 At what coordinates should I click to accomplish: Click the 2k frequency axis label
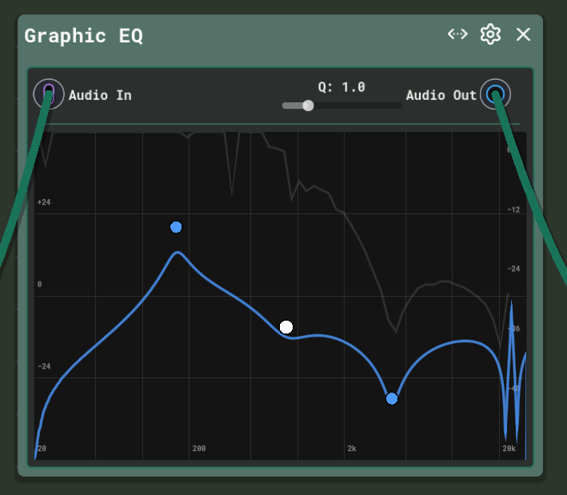(x=352, y=449)
